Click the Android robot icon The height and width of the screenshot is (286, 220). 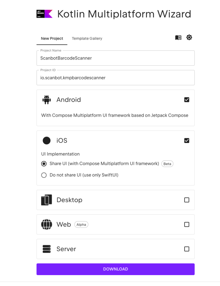tap(46, 99)
